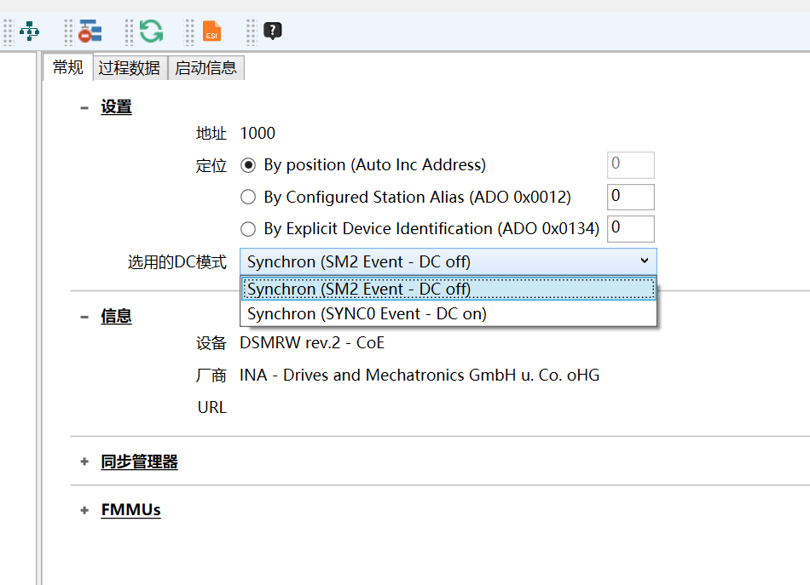
Task: Open the 常规 tab
Action: tap(68, 67)
